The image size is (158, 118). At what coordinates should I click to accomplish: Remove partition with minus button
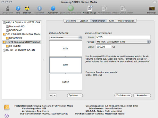coord(54,95)
